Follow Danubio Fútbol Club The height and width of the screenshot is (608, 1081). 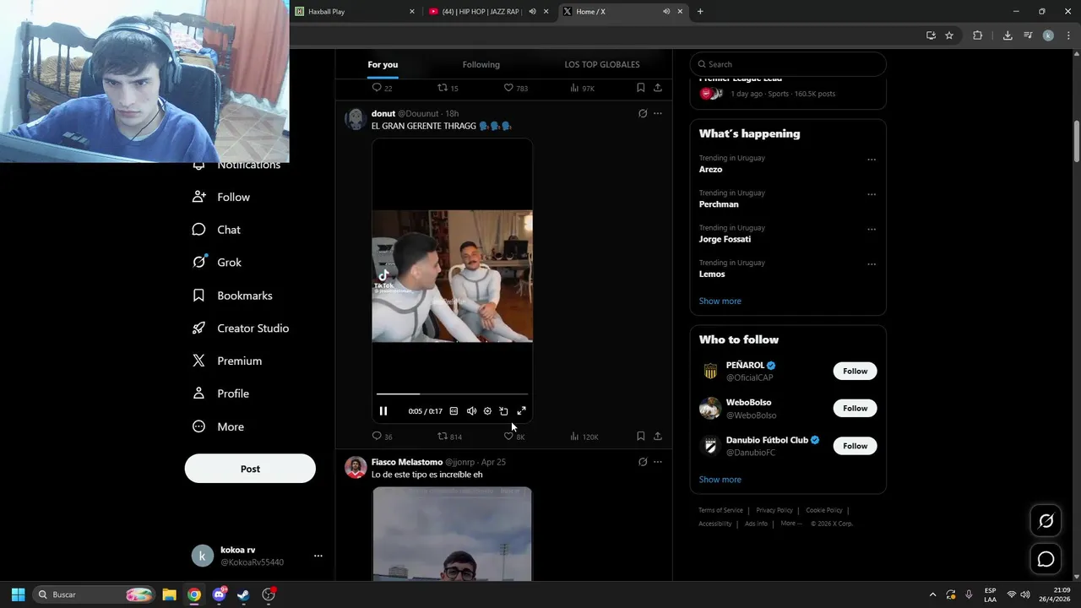click(855, 446)
